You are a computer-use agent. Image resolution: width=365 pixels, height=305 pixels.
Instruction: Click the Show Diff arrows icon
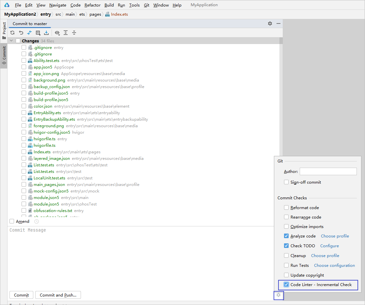coord(29,33)
